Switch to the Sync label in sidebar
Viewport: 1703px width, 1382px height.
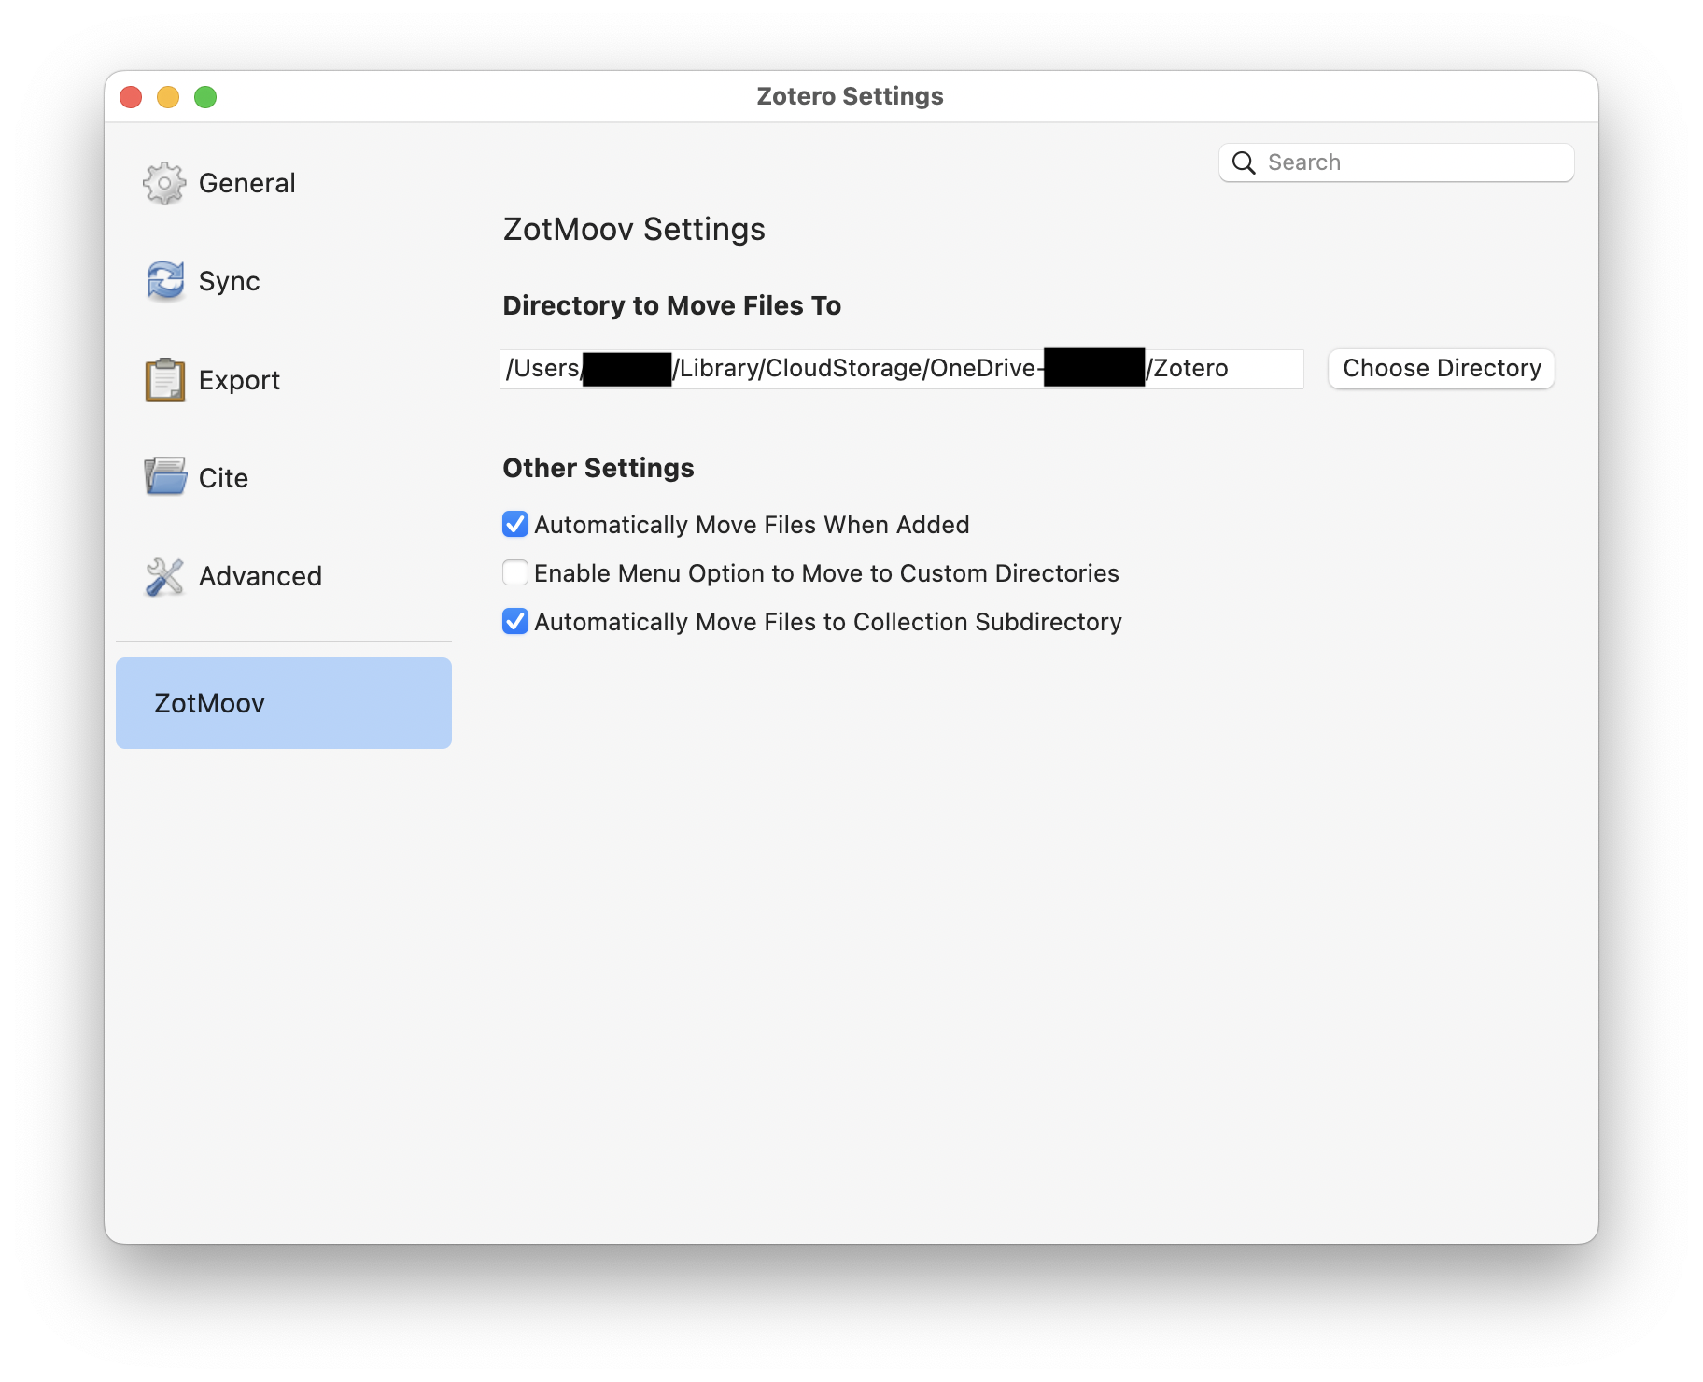230,281
